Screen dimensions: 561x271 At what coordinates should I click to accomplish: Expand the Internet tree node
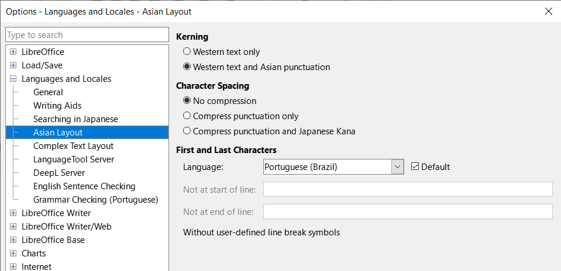(x=13, y=267)
